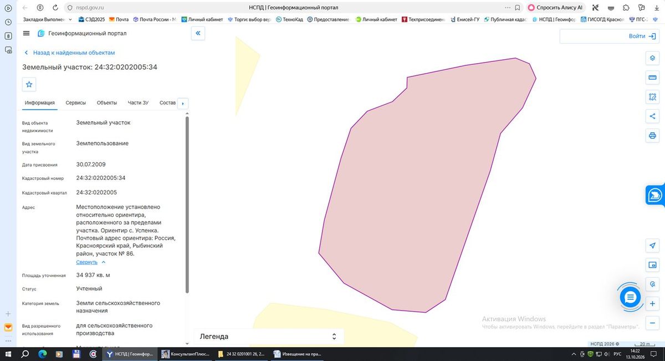This screenshot has width=665, height=361.
Task: Print the map using the printer icon
Action: (652, 136)
